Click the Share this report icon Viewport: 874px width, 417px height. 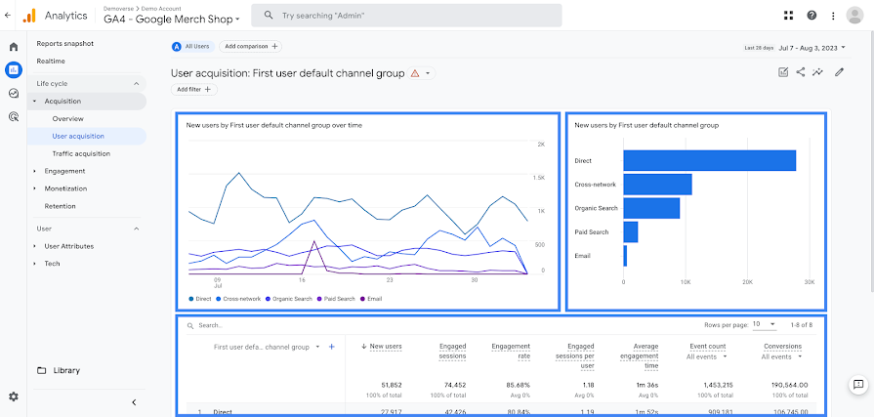pos(801,72)
